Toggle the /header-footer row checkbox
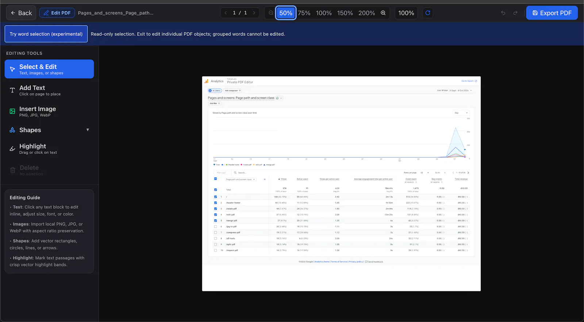 tap(215, 203)
